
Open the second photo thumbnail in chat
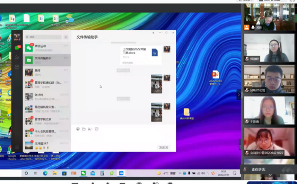(156, 112)
